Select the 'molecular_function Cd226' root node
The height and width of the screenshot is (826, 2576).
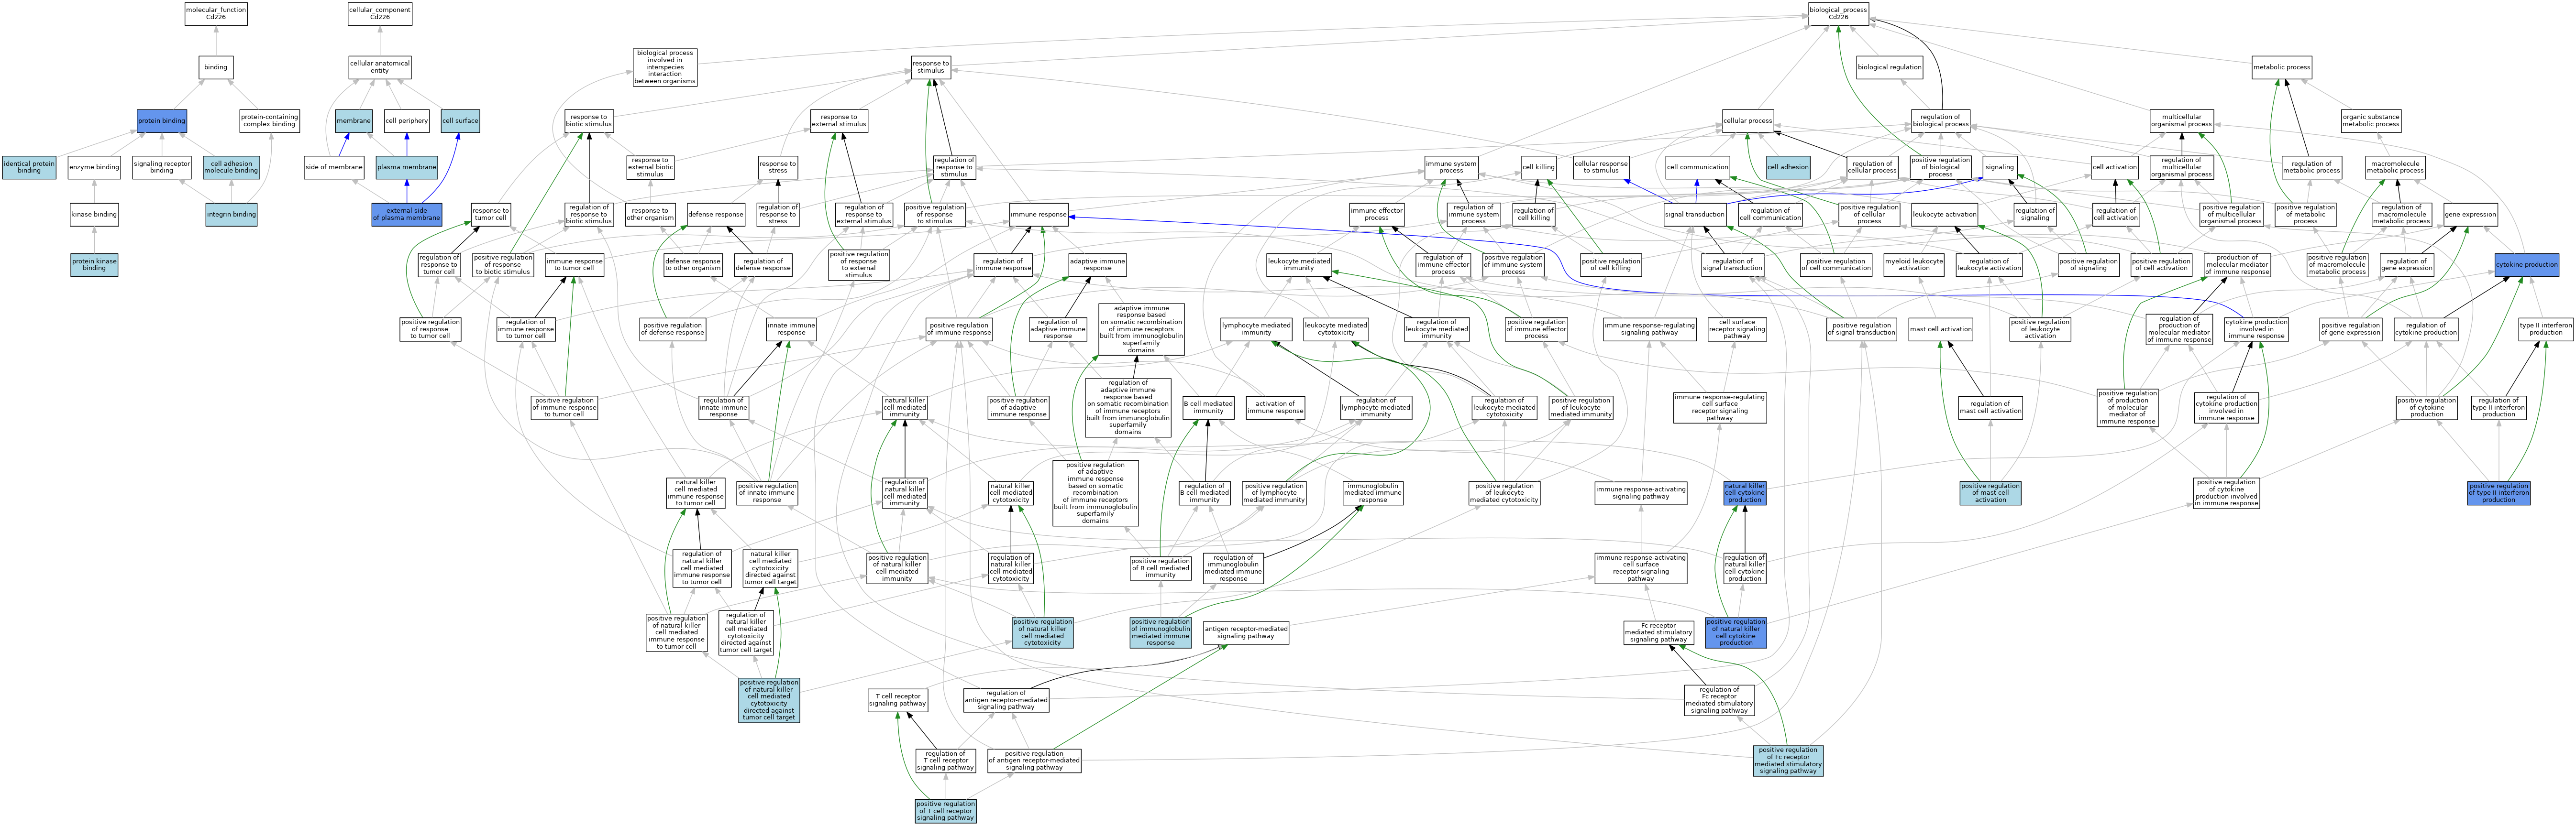216,14
